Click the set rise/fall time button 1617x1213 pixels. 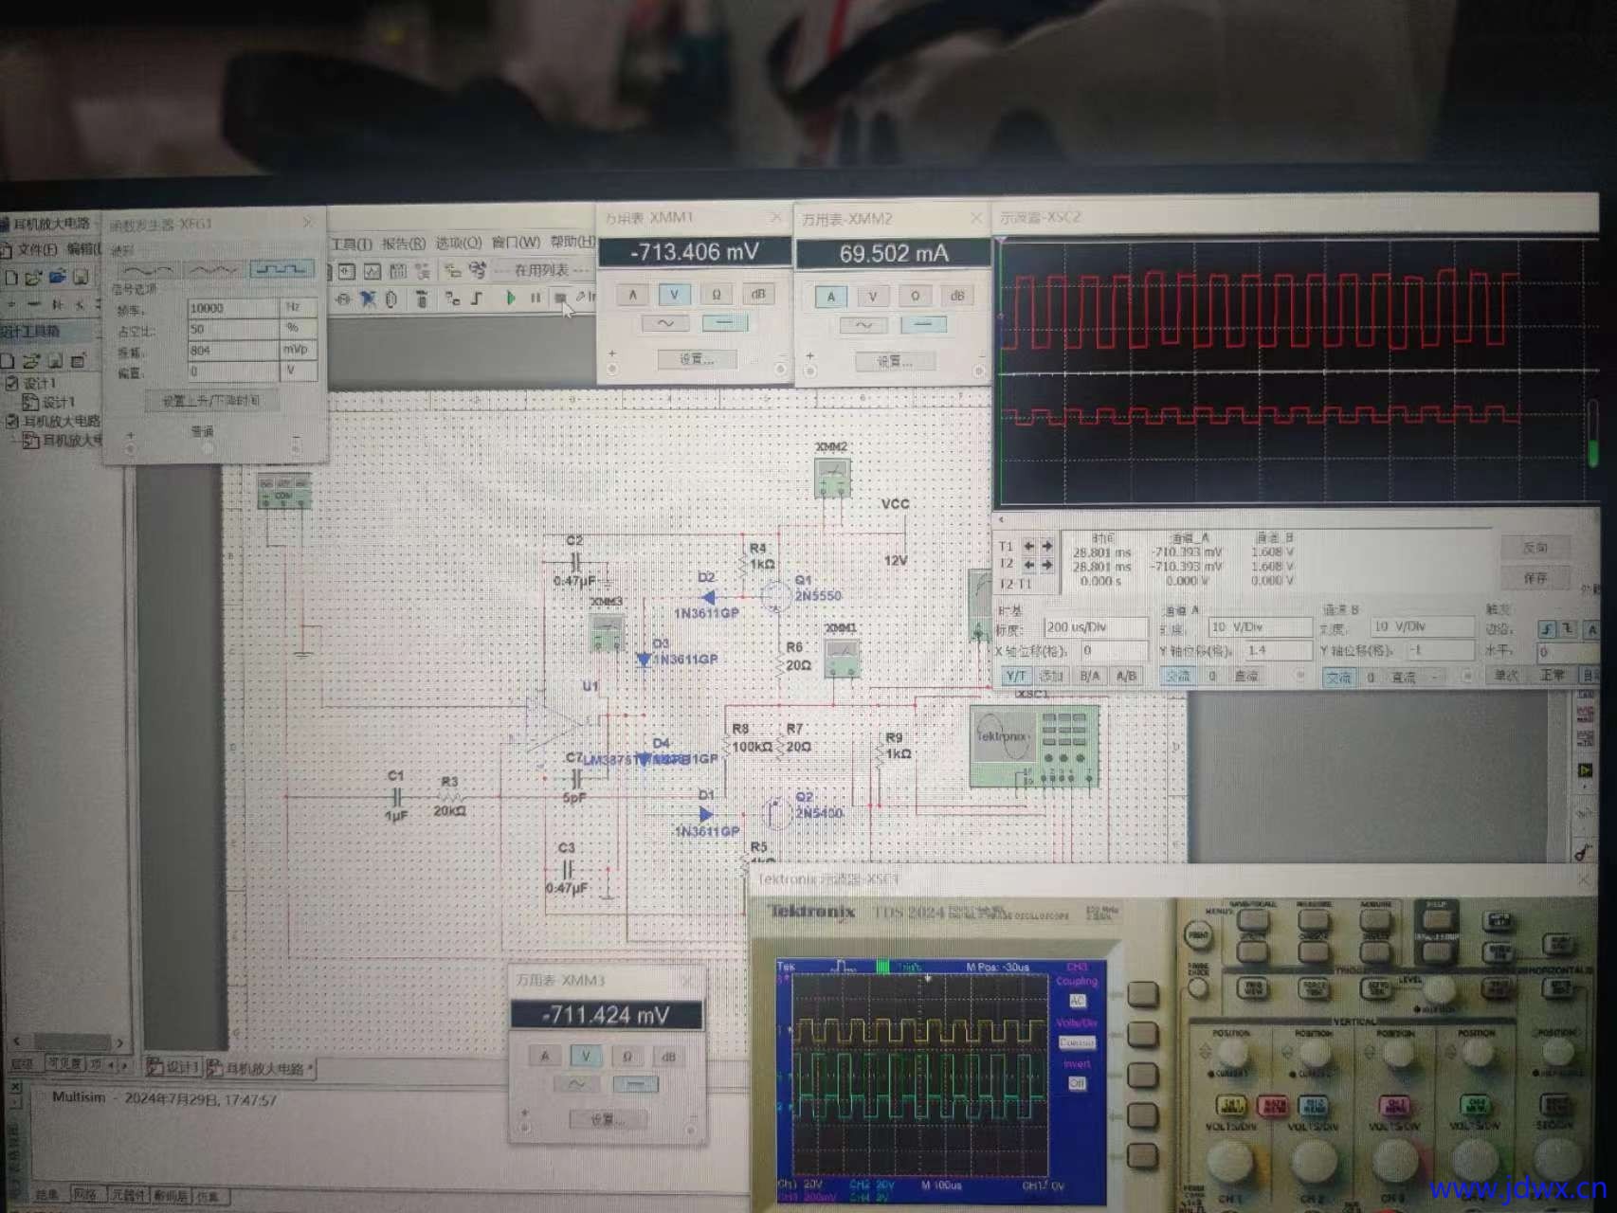click(211, 401)
